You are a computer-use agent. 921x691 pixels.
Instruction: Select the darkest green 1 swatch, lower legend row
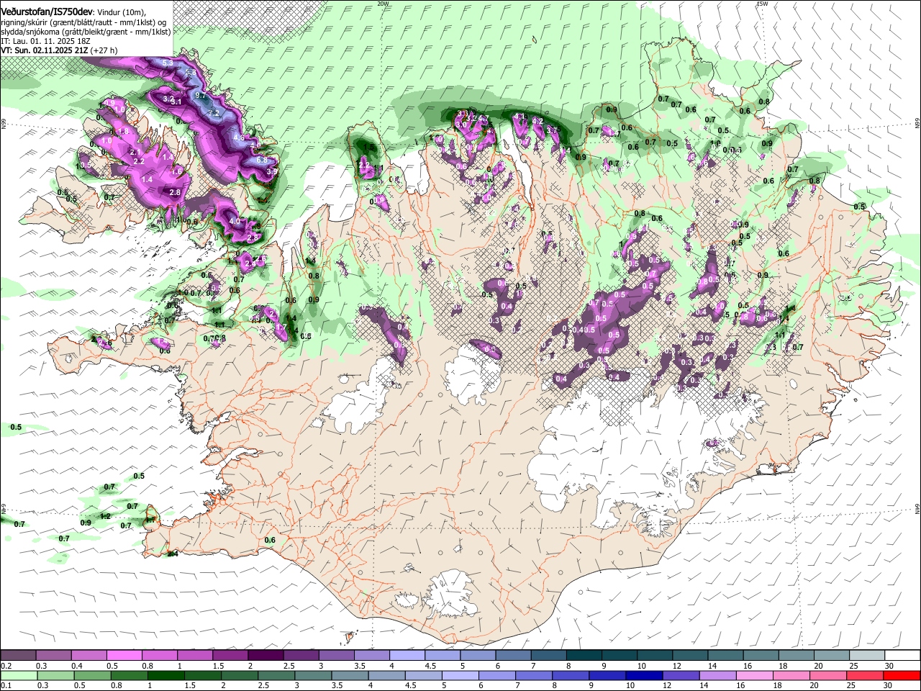coord(166,675)
